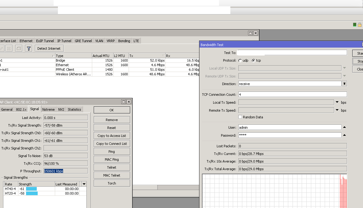The height and width of the screenshot is (208, 363).
Task: Click the MAC Telnet button
Action: pyautogui.click(x=112, y=175)
